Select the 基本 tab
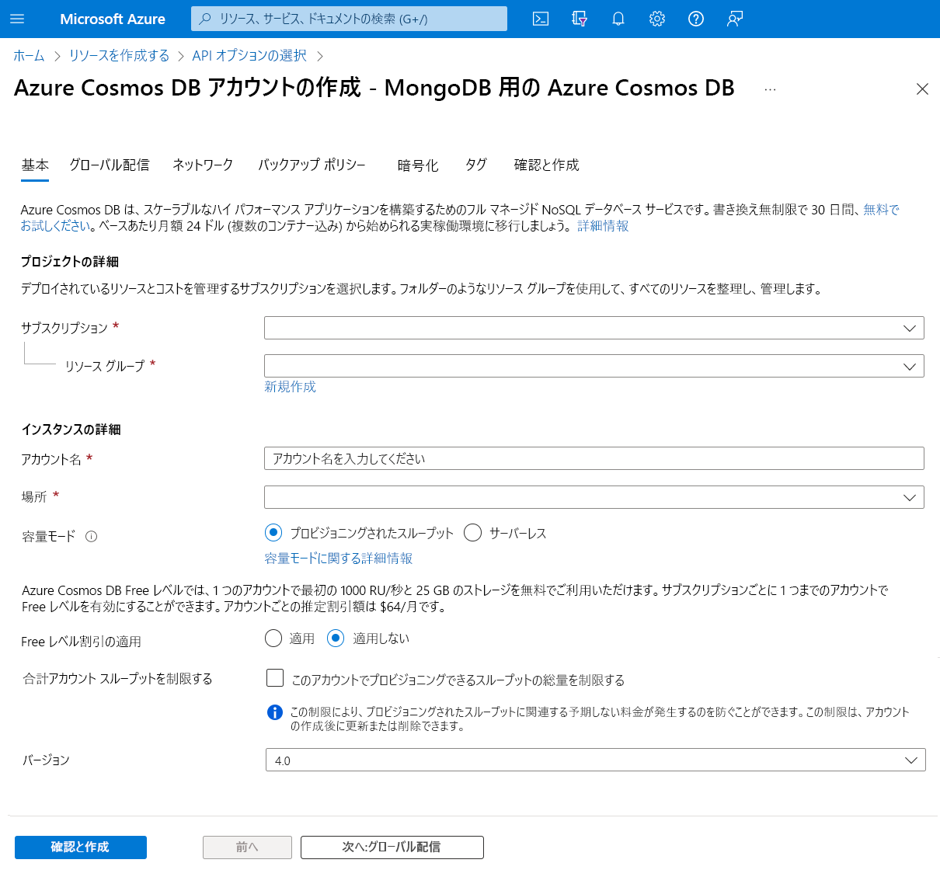 click(x=35, y=165)
